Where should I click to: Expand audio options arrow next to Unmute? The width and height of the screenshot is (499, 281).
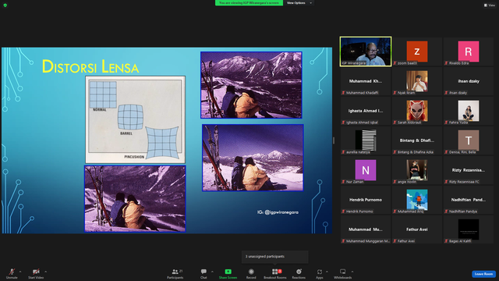tap(20, 272)
